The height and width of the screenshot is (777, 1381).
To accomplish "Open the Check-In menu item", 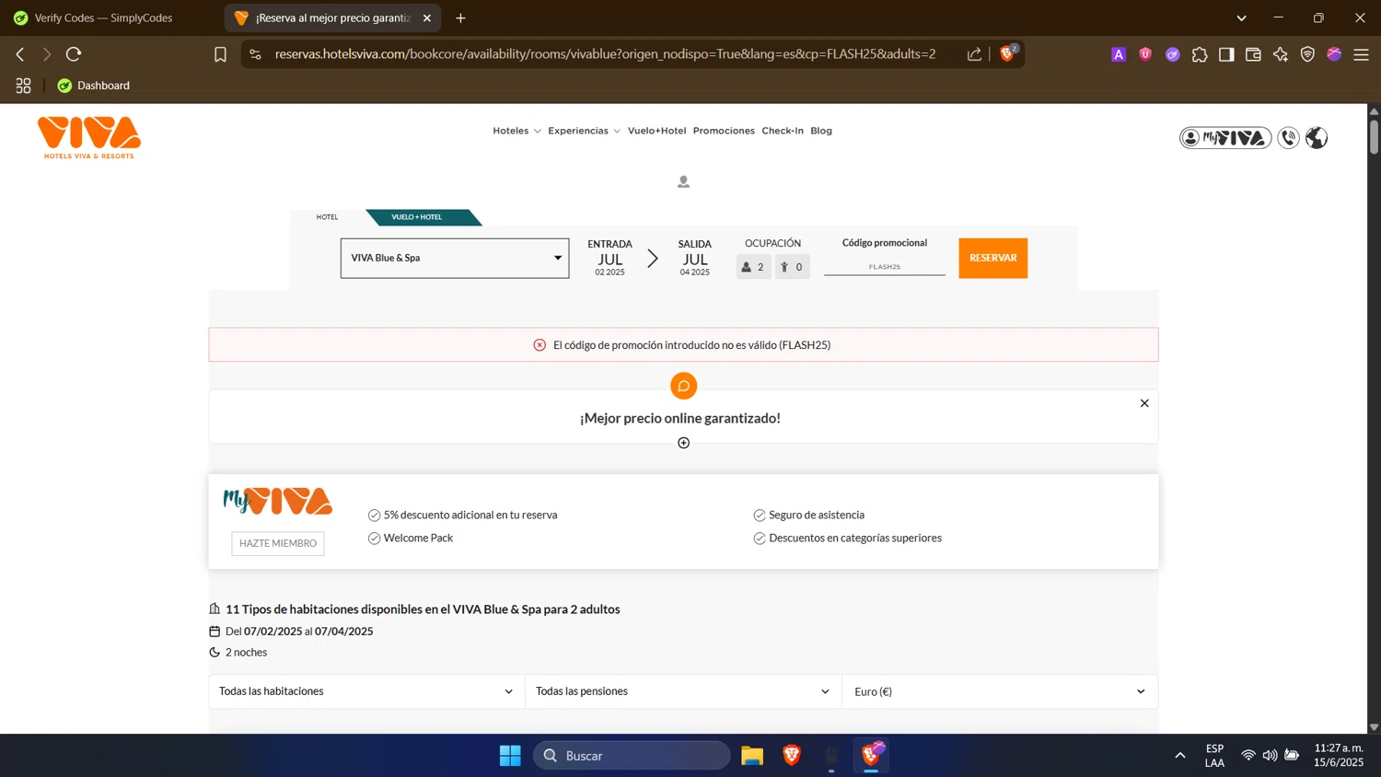I will click(783, 131).
